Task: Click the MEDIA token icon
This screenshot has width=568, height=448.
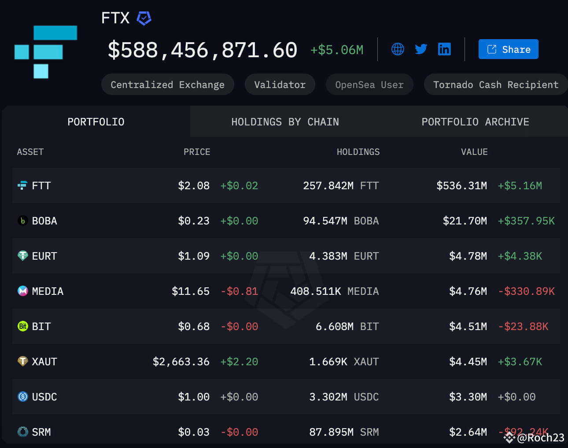Action: click(22, 291)
